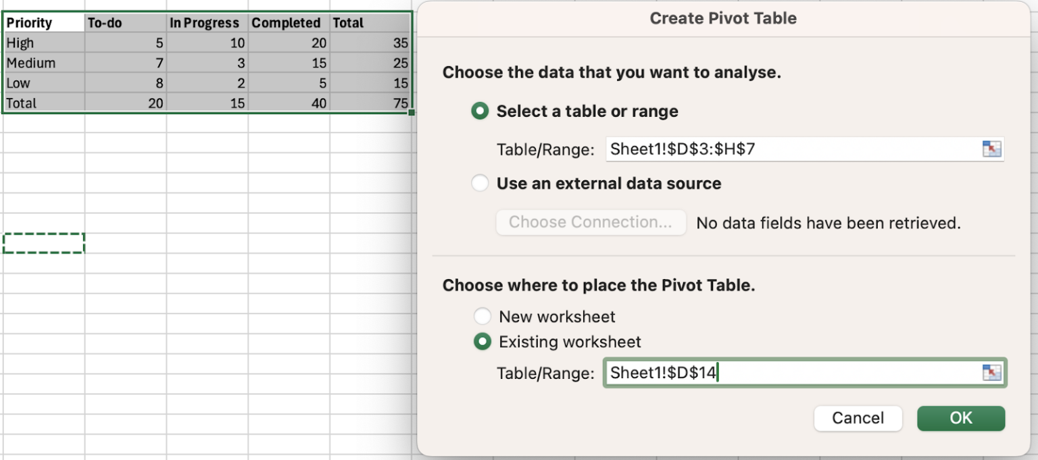Click the range selector icon beside Sheet1!$D$3:$H$7

[991, 149]
